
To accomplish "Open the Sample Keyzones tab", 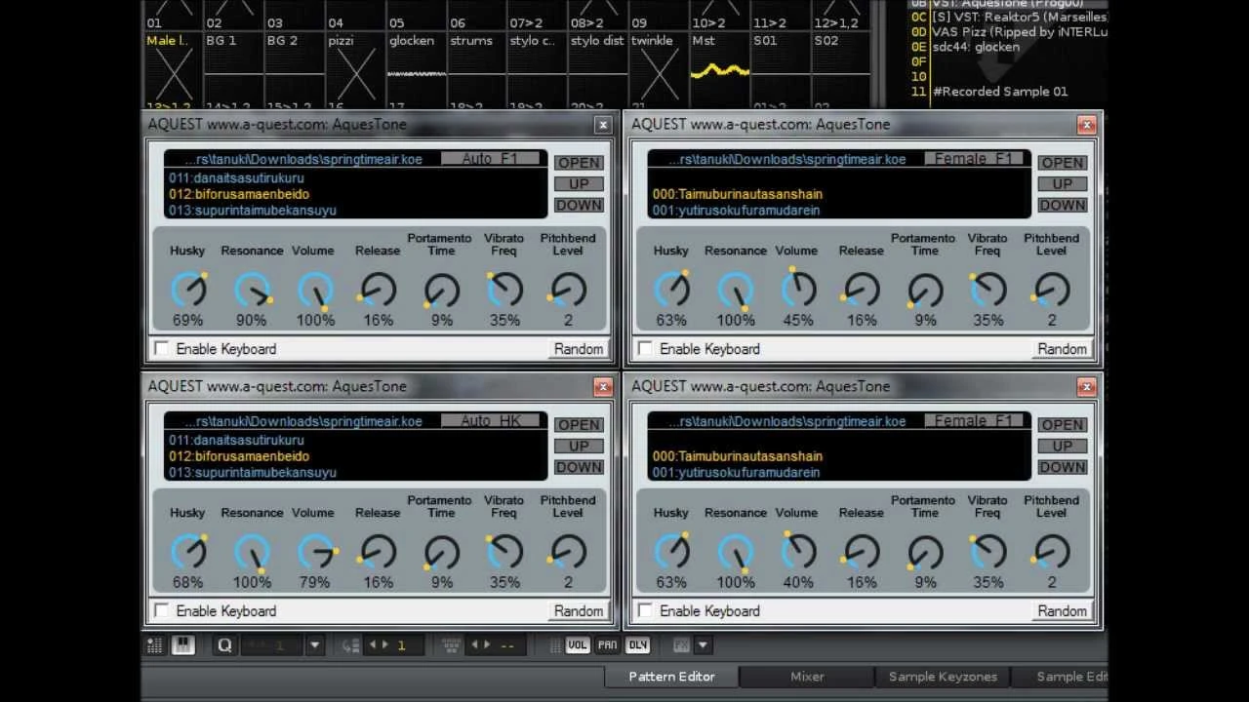I will point(943,677).
